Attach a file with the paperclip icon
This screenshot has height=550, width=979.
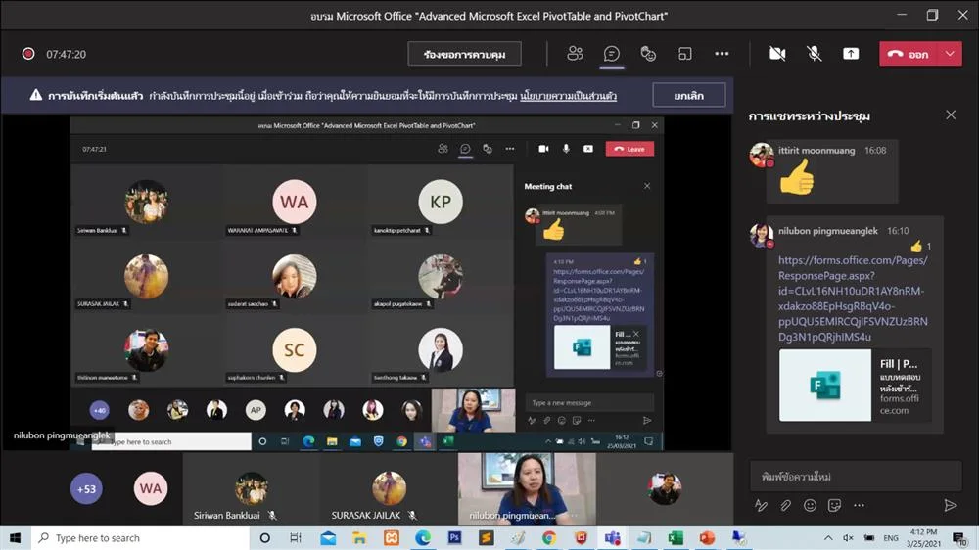point(785,505)
